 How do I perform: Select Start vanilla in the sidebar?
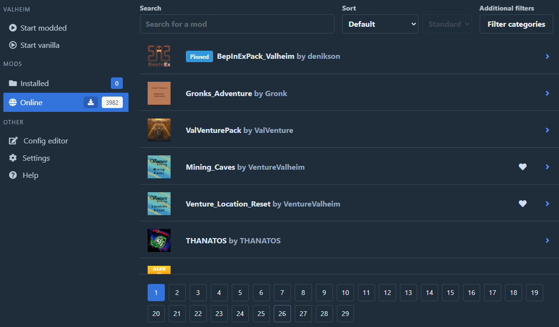click(x=66, y=45)
